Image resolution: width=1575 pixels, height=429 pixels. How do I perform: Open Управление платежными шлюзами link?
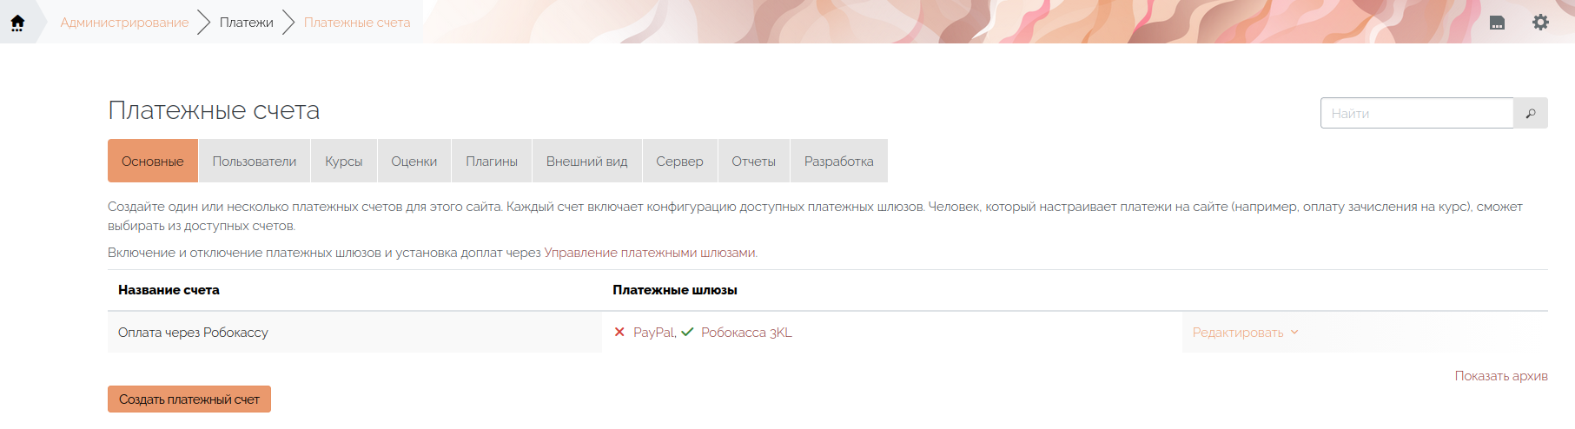click(x=650, y=253)
